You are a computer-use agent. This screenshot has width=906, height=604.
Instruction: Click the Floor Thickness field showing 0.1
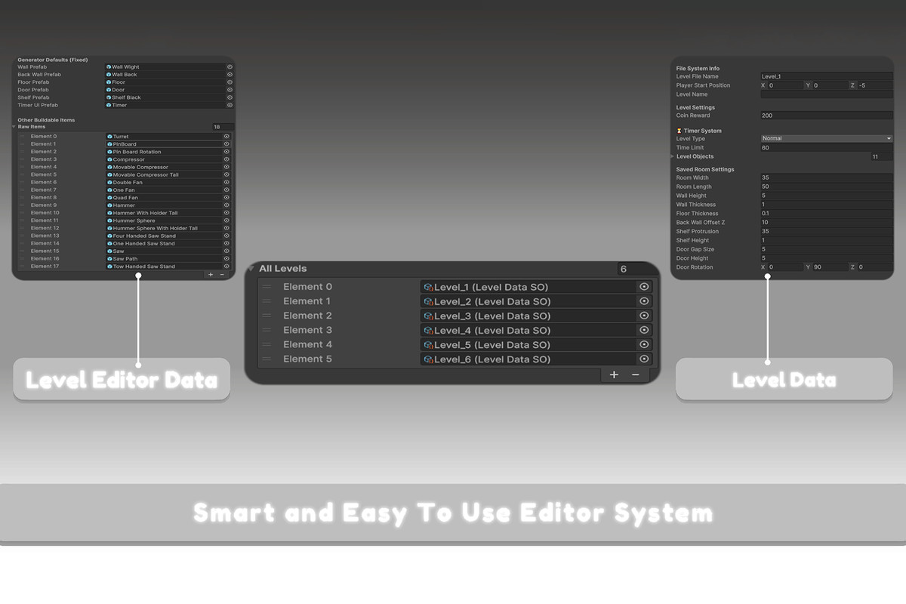click(827, 214)
